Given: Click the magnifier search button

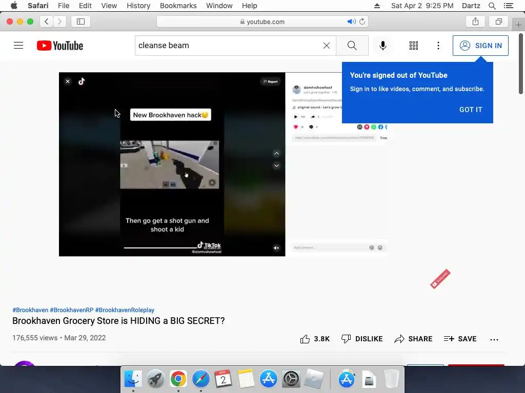Looking at the screenshot, I should pyautogui.click(x=352, y=46).
